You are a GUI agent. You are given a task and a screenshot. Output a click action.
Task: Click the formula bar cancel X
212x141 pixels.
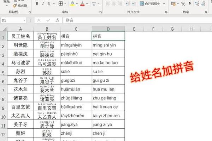coord(39,20)
